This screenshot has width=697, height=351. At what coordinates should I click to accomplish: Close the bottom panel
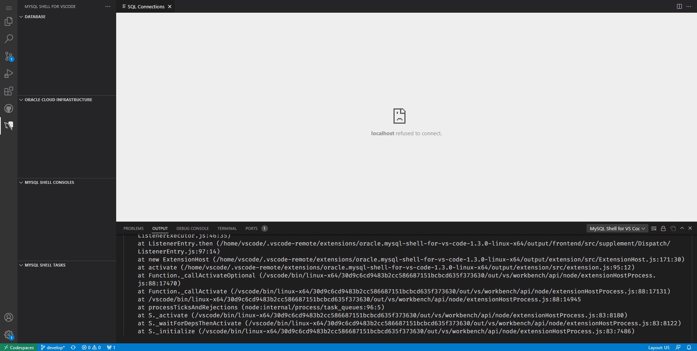[x=690, y=228]
